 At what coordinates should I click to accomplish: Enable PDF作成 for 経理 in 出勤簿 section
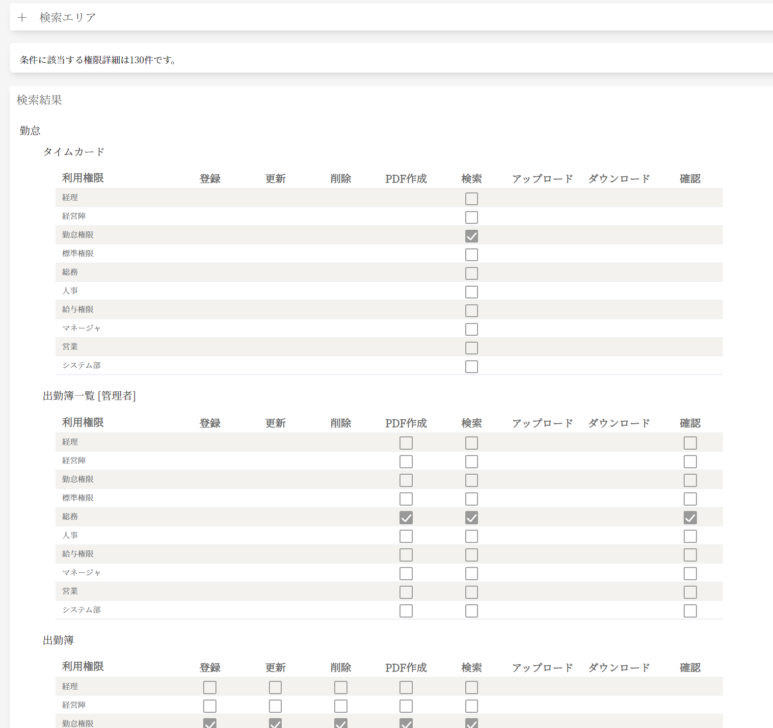click(x=406, y=688)
